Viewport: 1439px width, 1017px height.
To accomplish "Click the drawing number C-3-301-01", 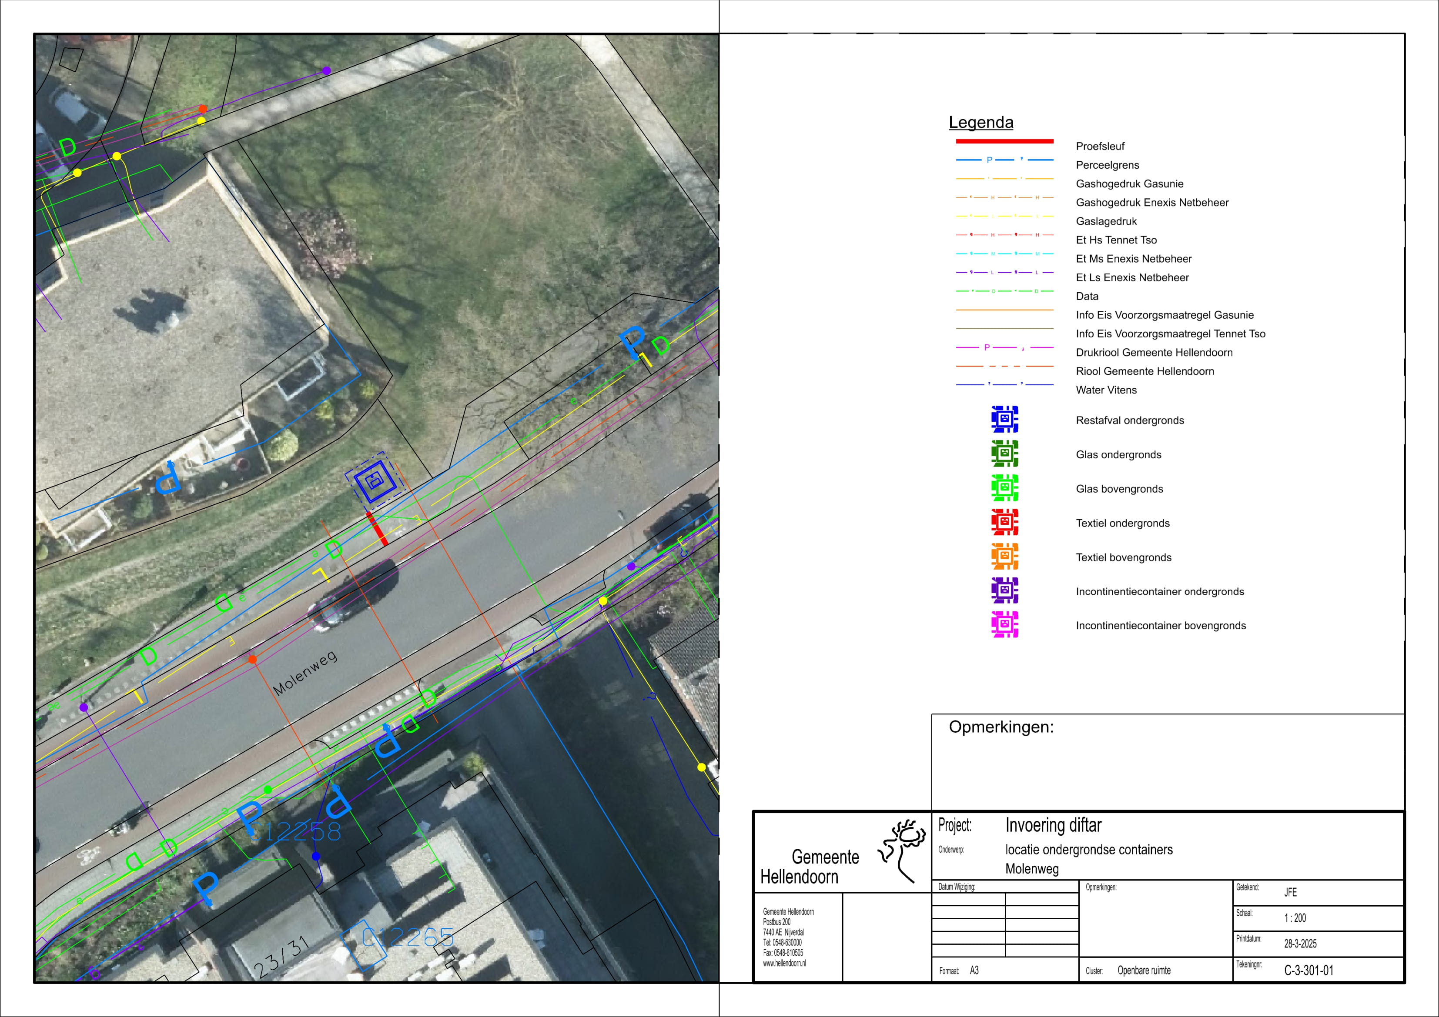I will click(1308, 970).
